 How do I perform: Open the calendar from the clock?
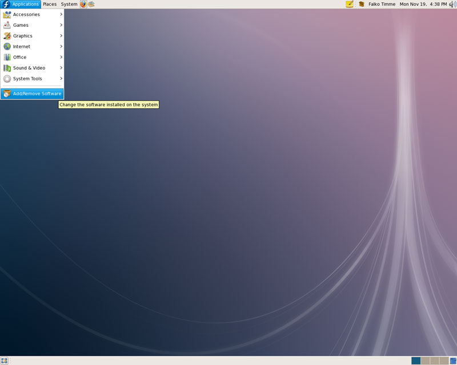point(423,4)
